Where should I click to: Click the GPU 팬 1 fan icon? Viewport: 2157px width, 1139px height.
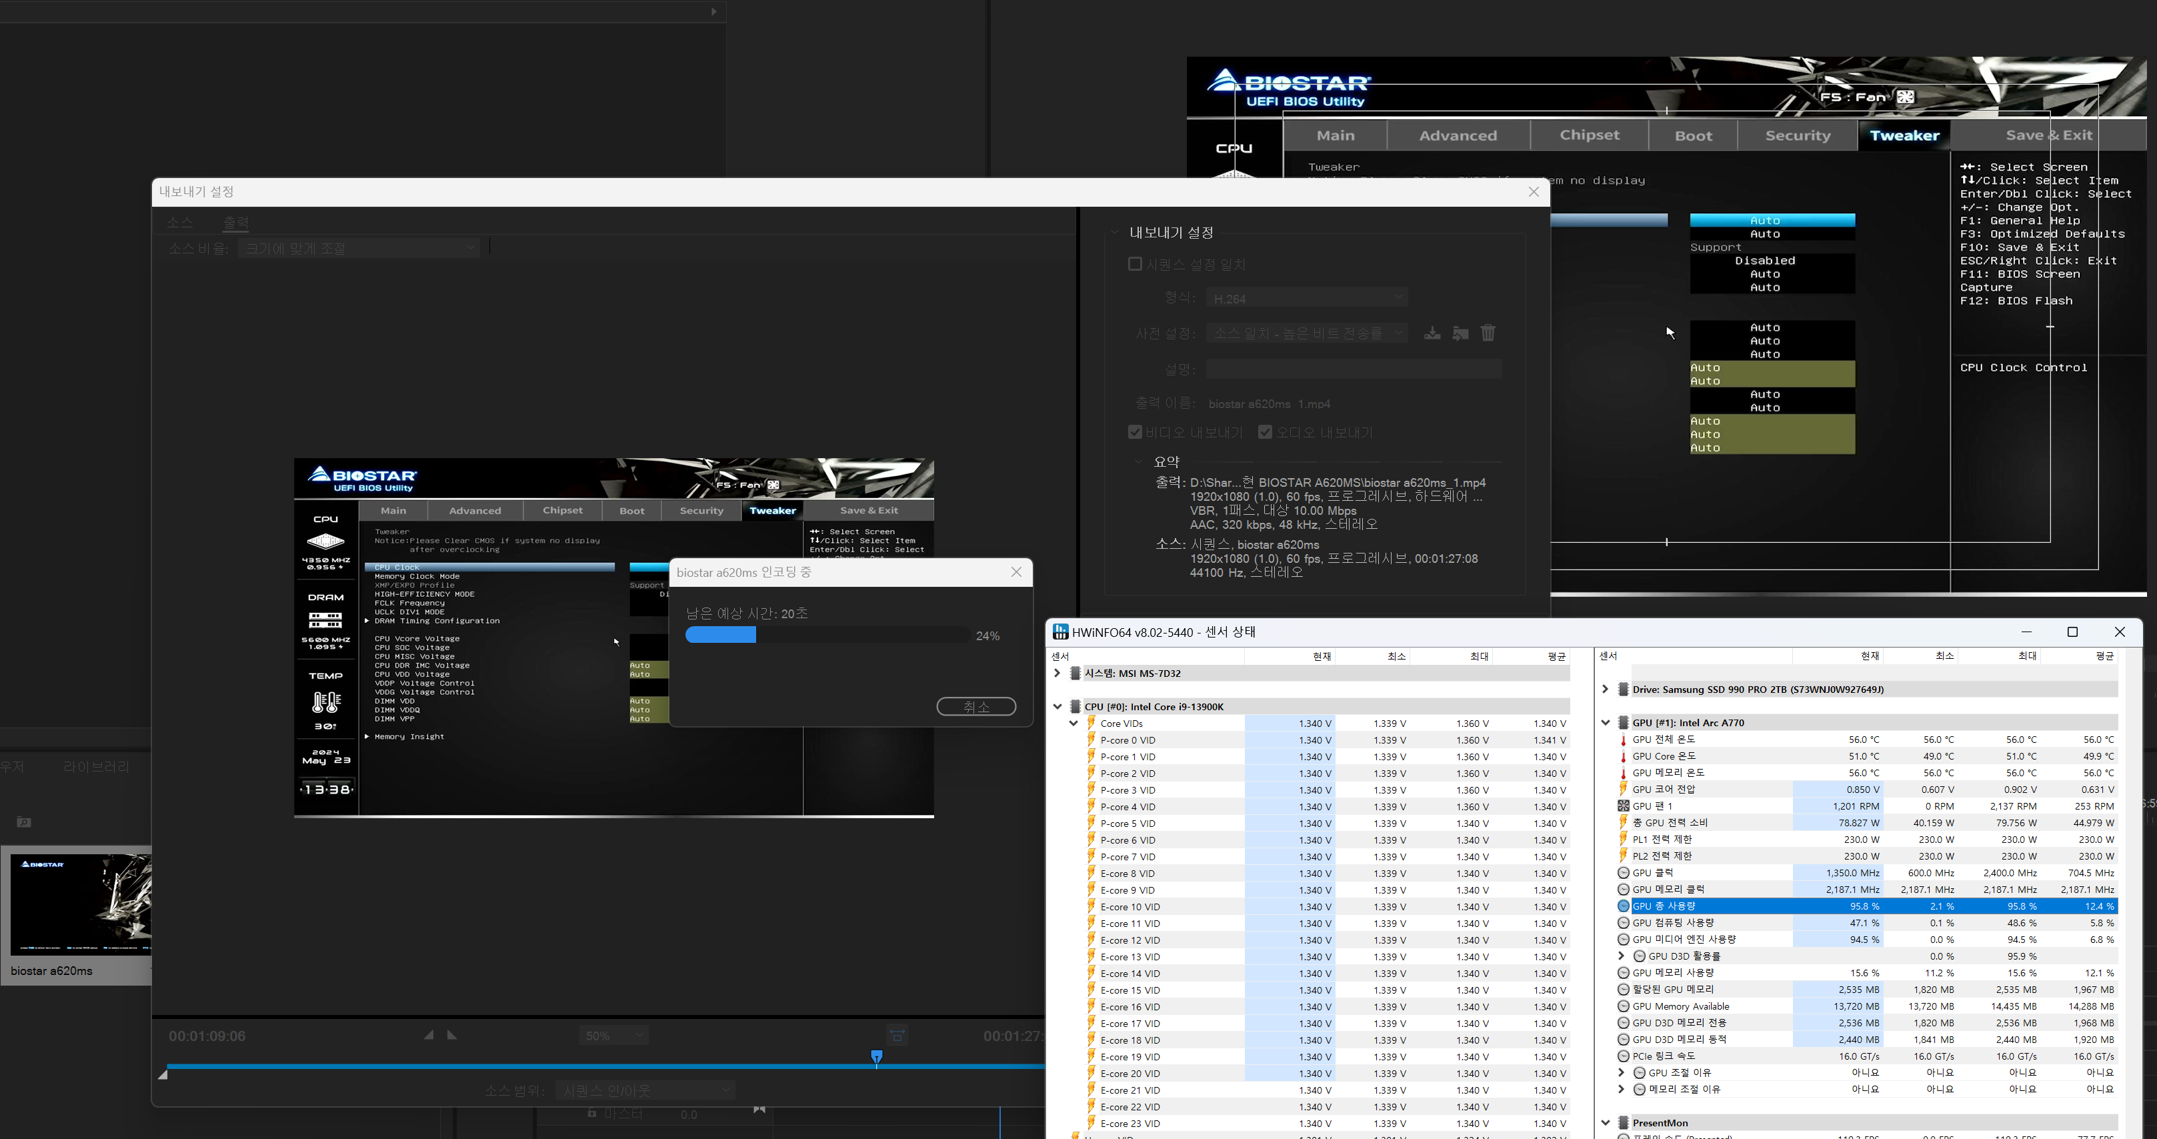pyautogui.click(x=1623, y=806)
